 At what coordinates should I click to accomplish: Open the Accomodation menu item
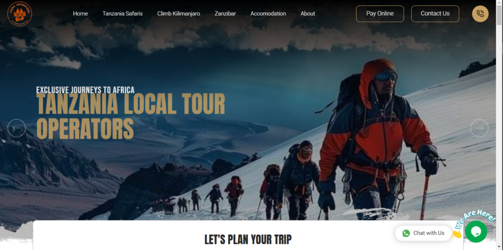point(268,13)
